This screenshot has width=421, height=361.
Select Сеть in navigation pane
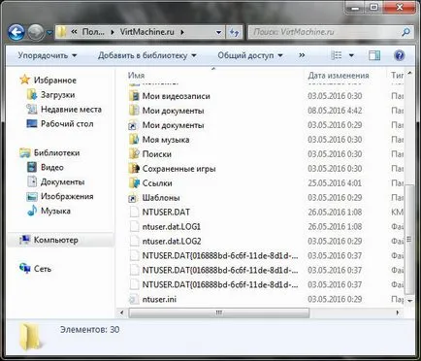tap(35, 269)
